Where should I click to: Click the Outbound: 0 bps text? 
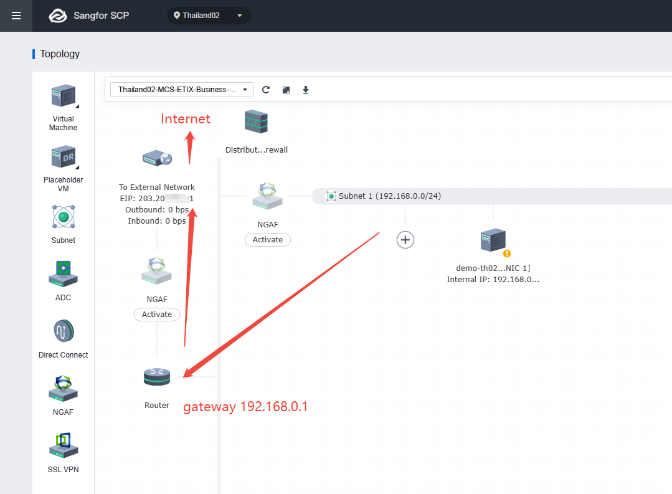click(x=157, y=210)
